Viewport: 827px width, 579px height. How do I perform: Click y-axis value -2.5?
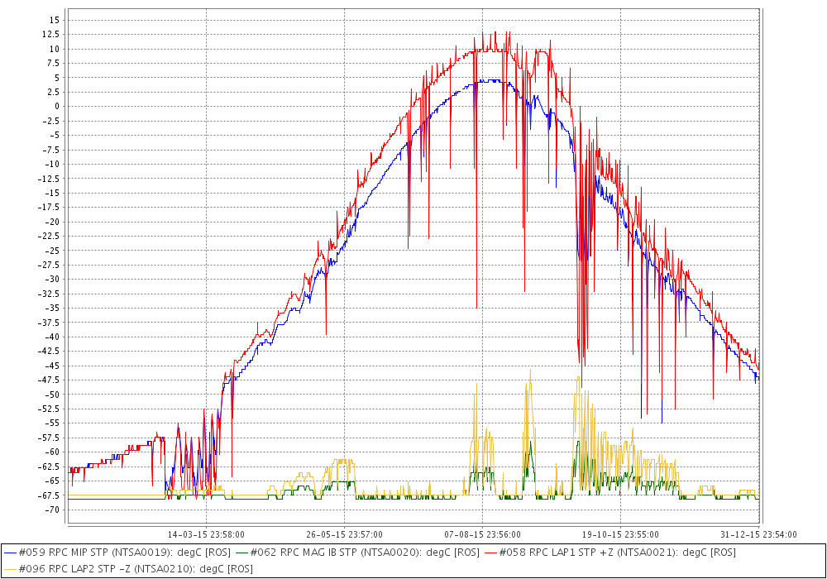(x=50, y=121)
